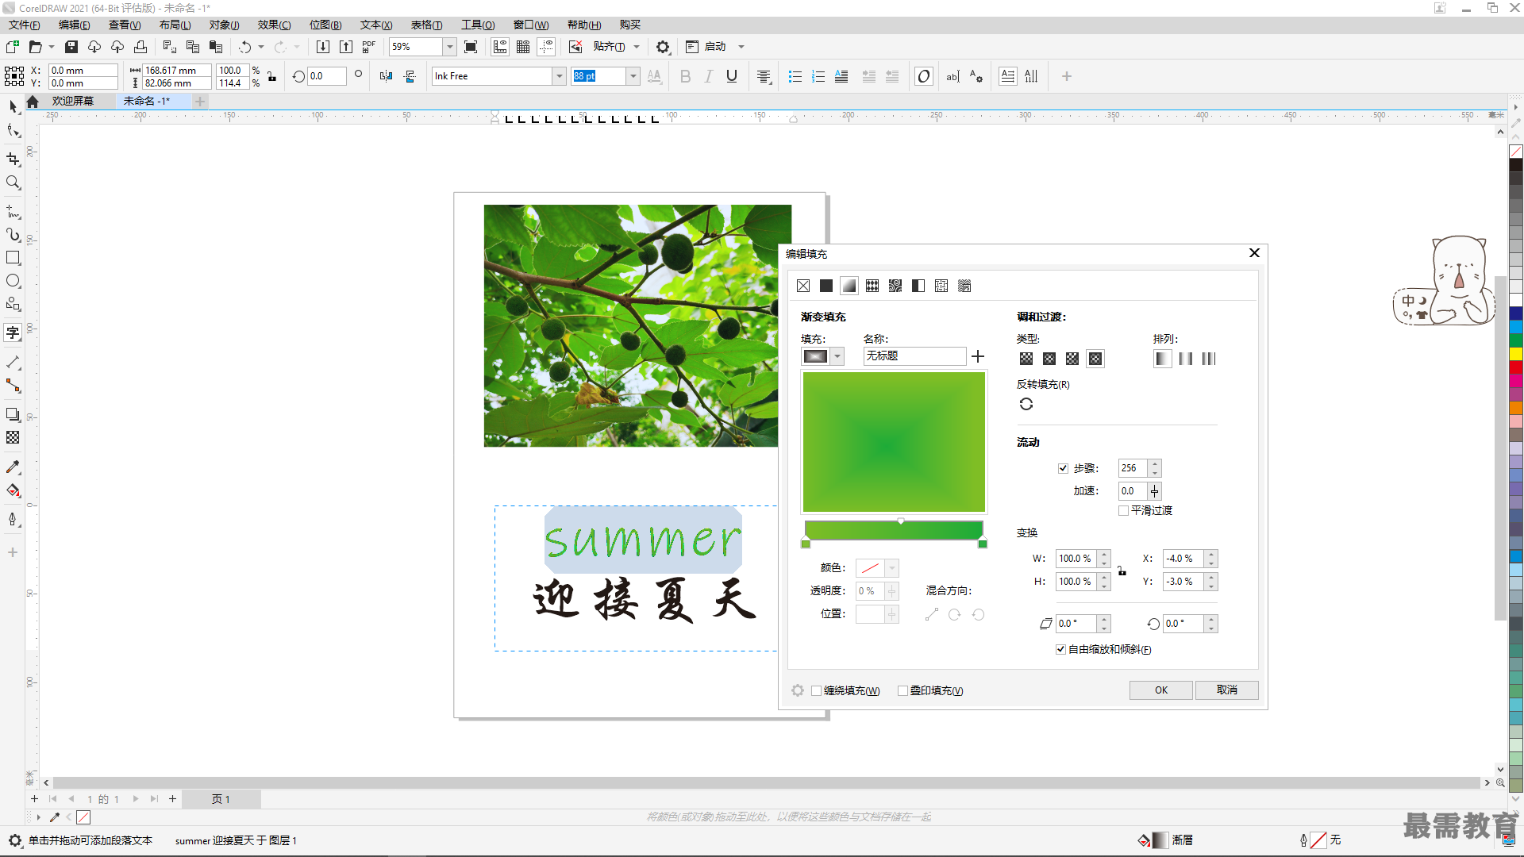Click the Print icon in toolbar

(x=140, y=47)
